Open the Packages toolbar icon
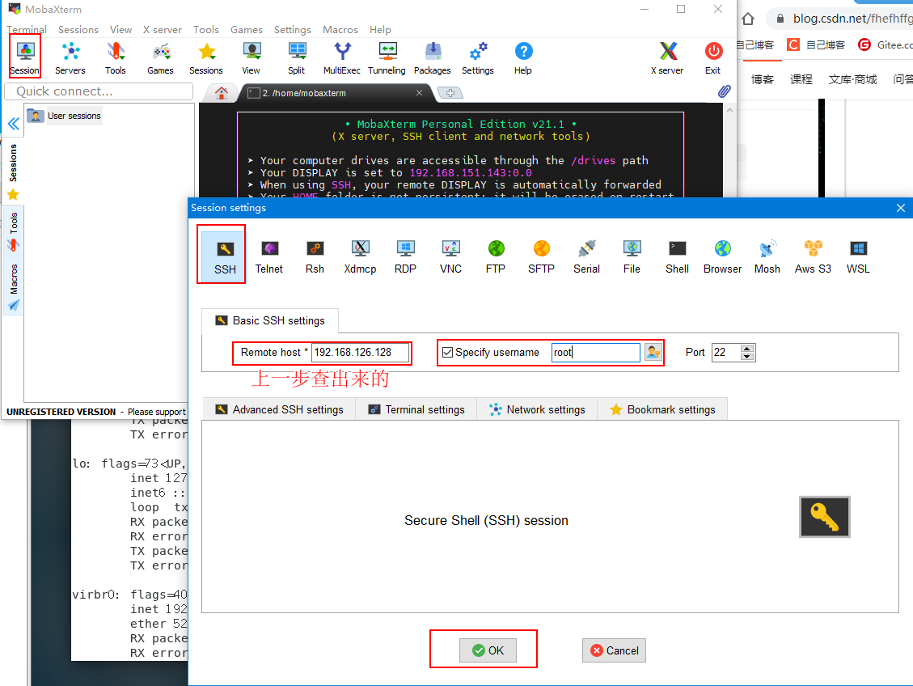The height and width of the screenshot is (686, 913). coord(433,57)
